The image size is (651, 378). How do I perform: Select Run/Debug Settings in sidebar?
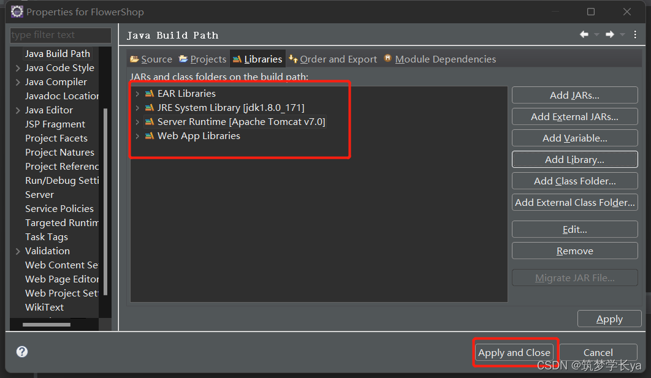(x=61, y=181)
